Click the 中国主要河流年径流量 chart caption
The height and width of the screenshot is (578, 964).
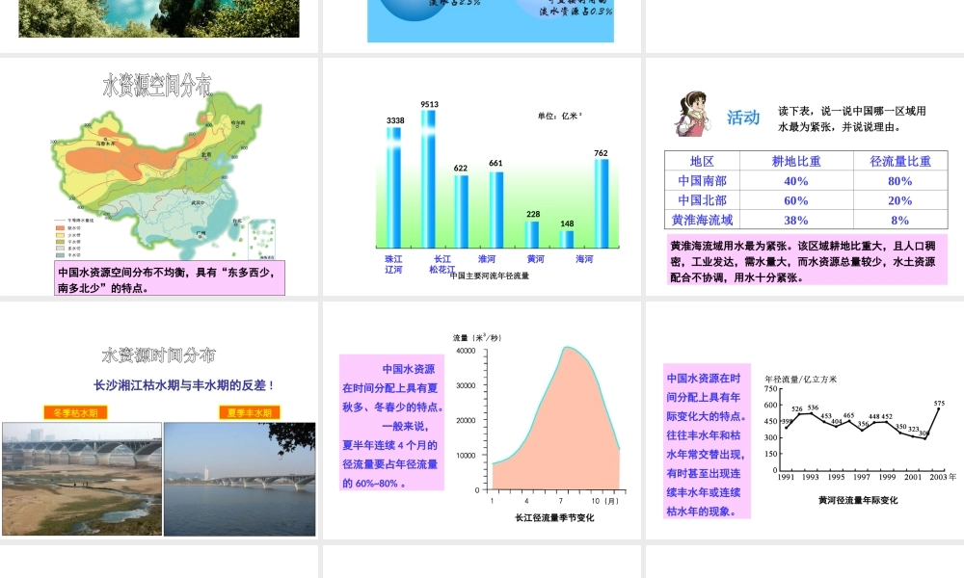(490, 276)
